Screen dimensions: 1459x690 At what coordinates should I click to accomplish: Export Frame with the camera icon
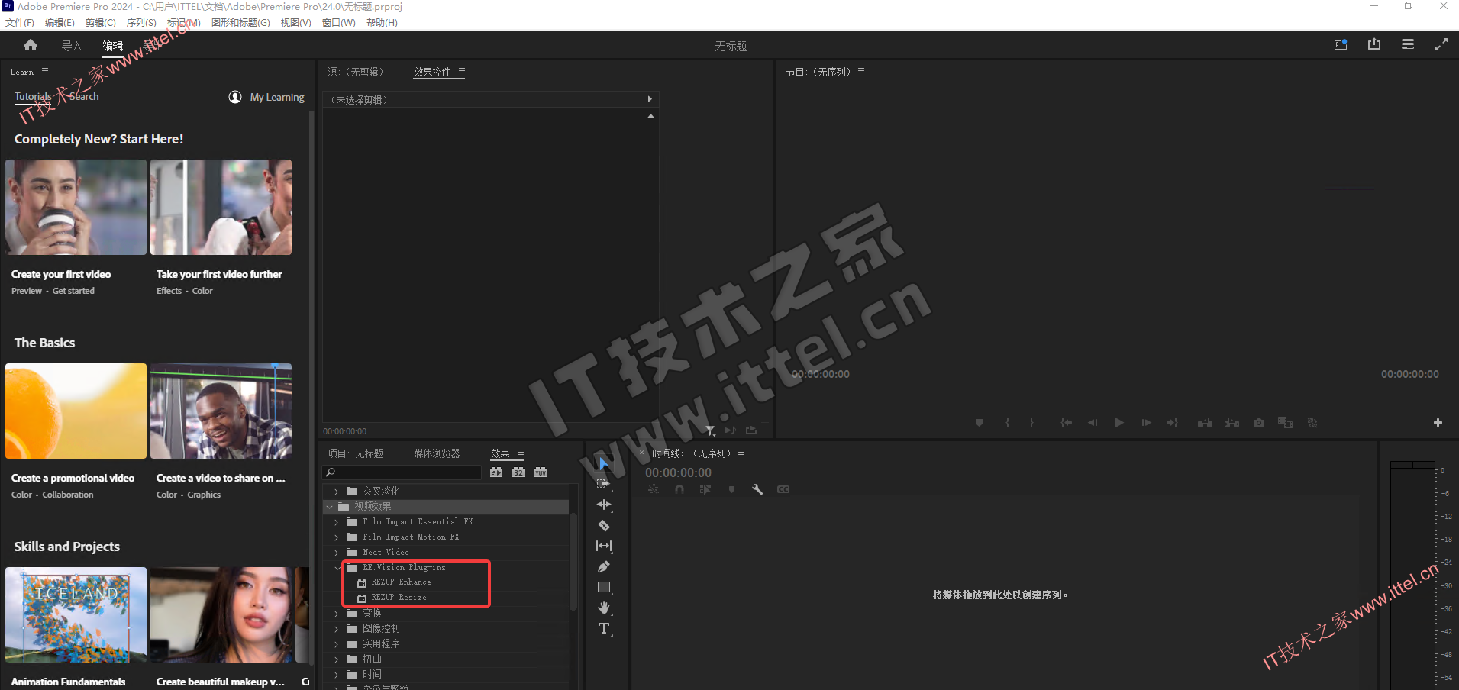[x=1259, y=423]
